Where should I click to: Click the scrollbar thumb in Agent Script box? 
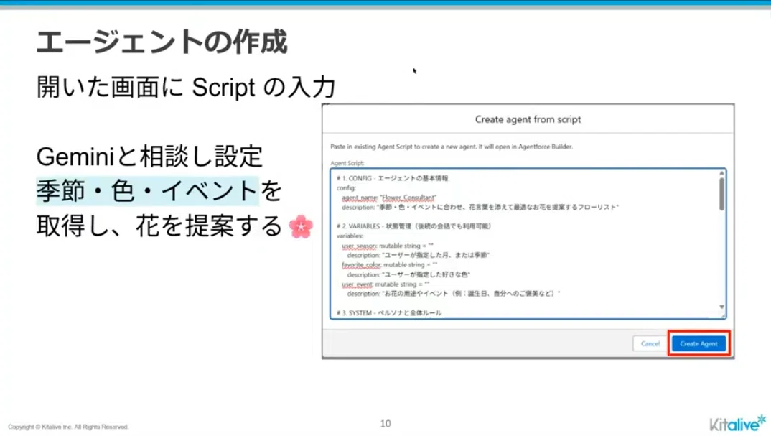(x=721, y=194)
